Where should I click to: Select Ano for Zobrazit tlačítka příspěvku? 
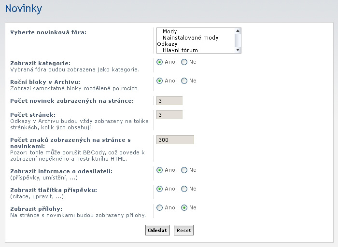click(x=159, y=189)
